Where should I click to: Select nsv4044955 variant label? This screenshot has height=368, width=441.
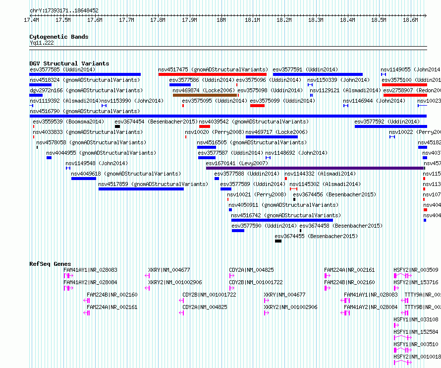pos(101,153)
